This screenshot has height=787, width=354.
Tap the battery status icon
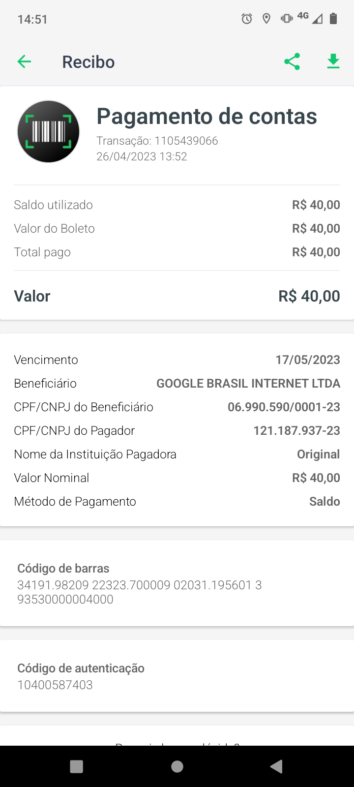point(333,19)
